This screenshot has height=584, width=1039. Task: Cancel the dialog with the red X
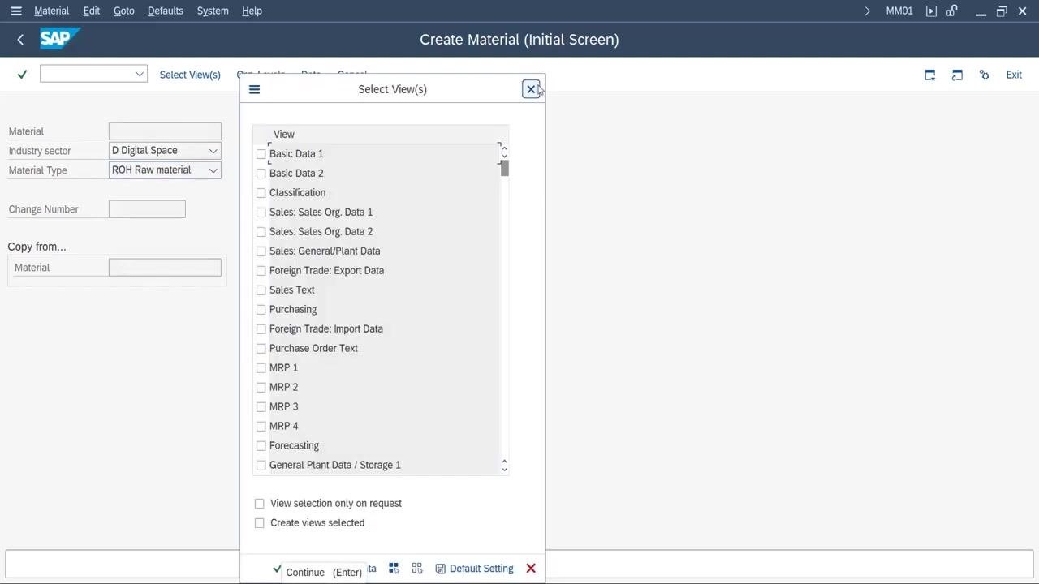coord(531,569)
